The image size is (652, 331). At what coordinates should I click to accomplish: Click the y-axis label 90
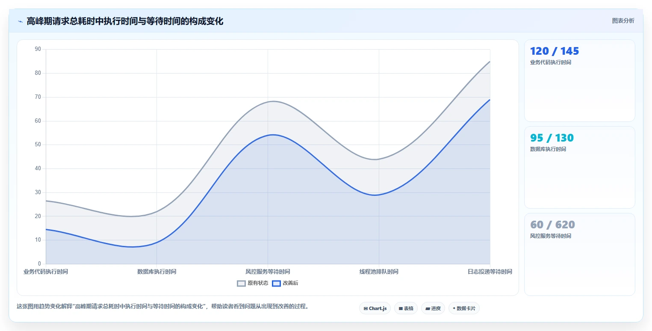(x=38, y=49)
